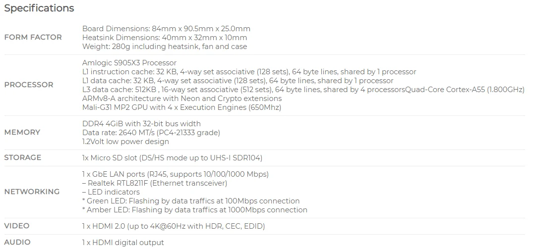Click the L3 data cache line
The width and height of the screenshot is (533, 249).
click(303, 90)
